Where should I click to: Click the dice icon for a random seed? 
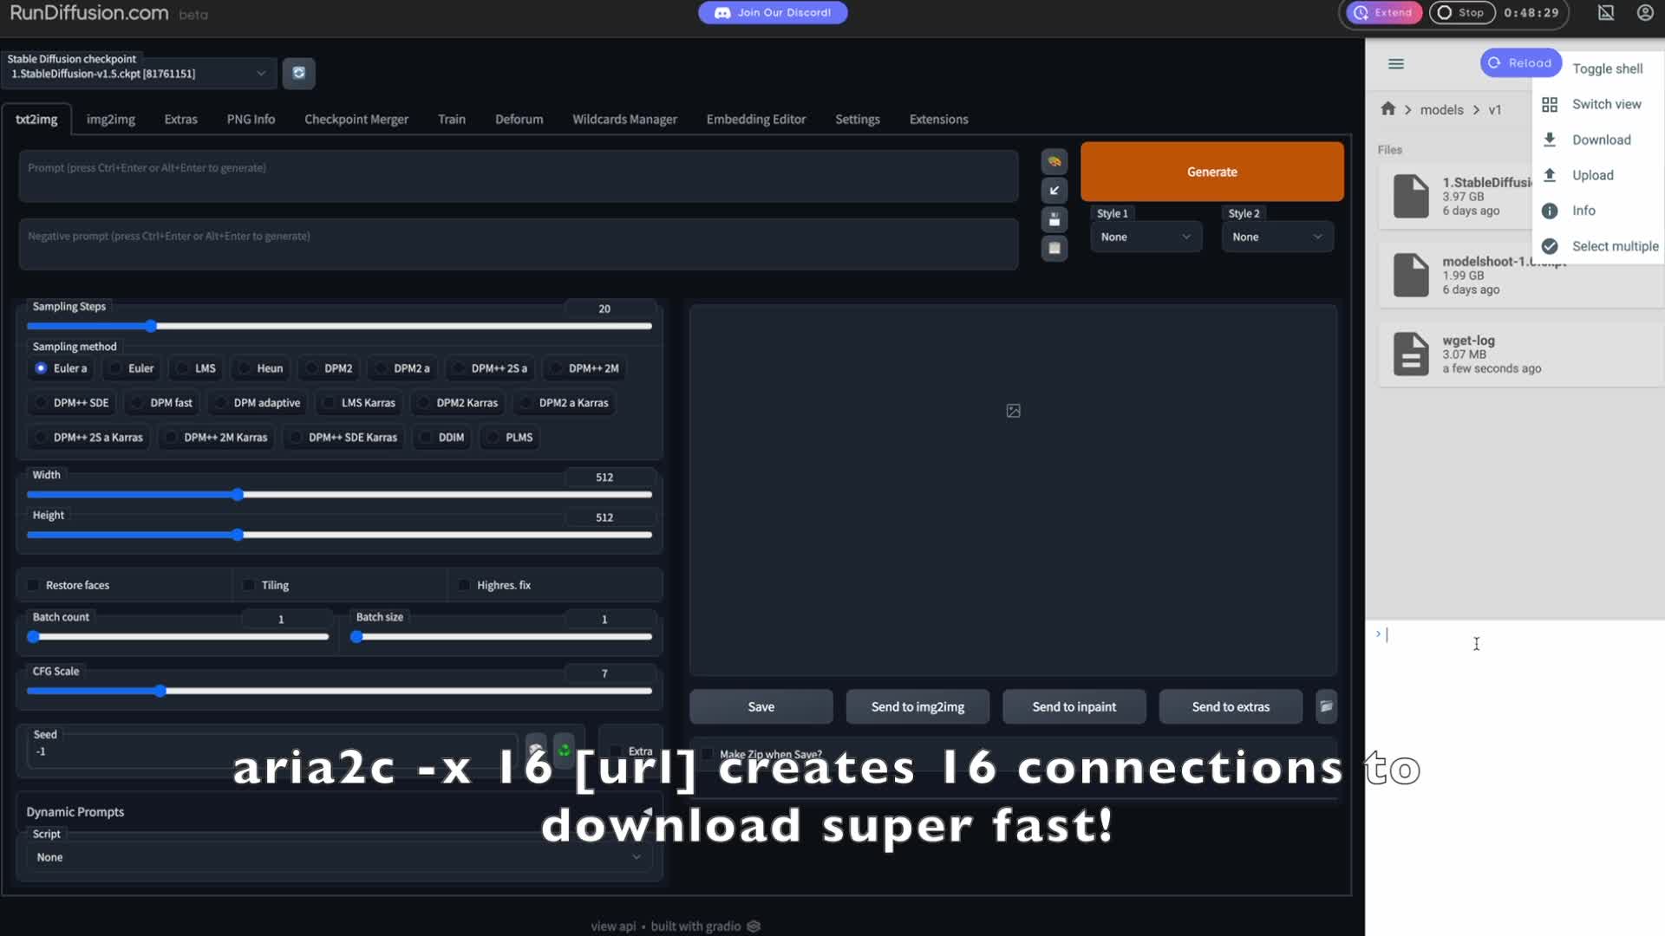(x=536, y=750)
